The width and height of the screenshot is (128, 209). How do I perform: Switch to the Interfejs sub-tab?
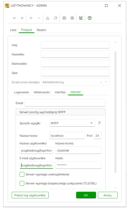(x=60, y=92)
